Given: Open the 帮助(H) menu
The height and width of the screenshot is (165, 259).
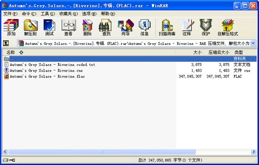Looking at the screenshot, I should tap(108, 14).
